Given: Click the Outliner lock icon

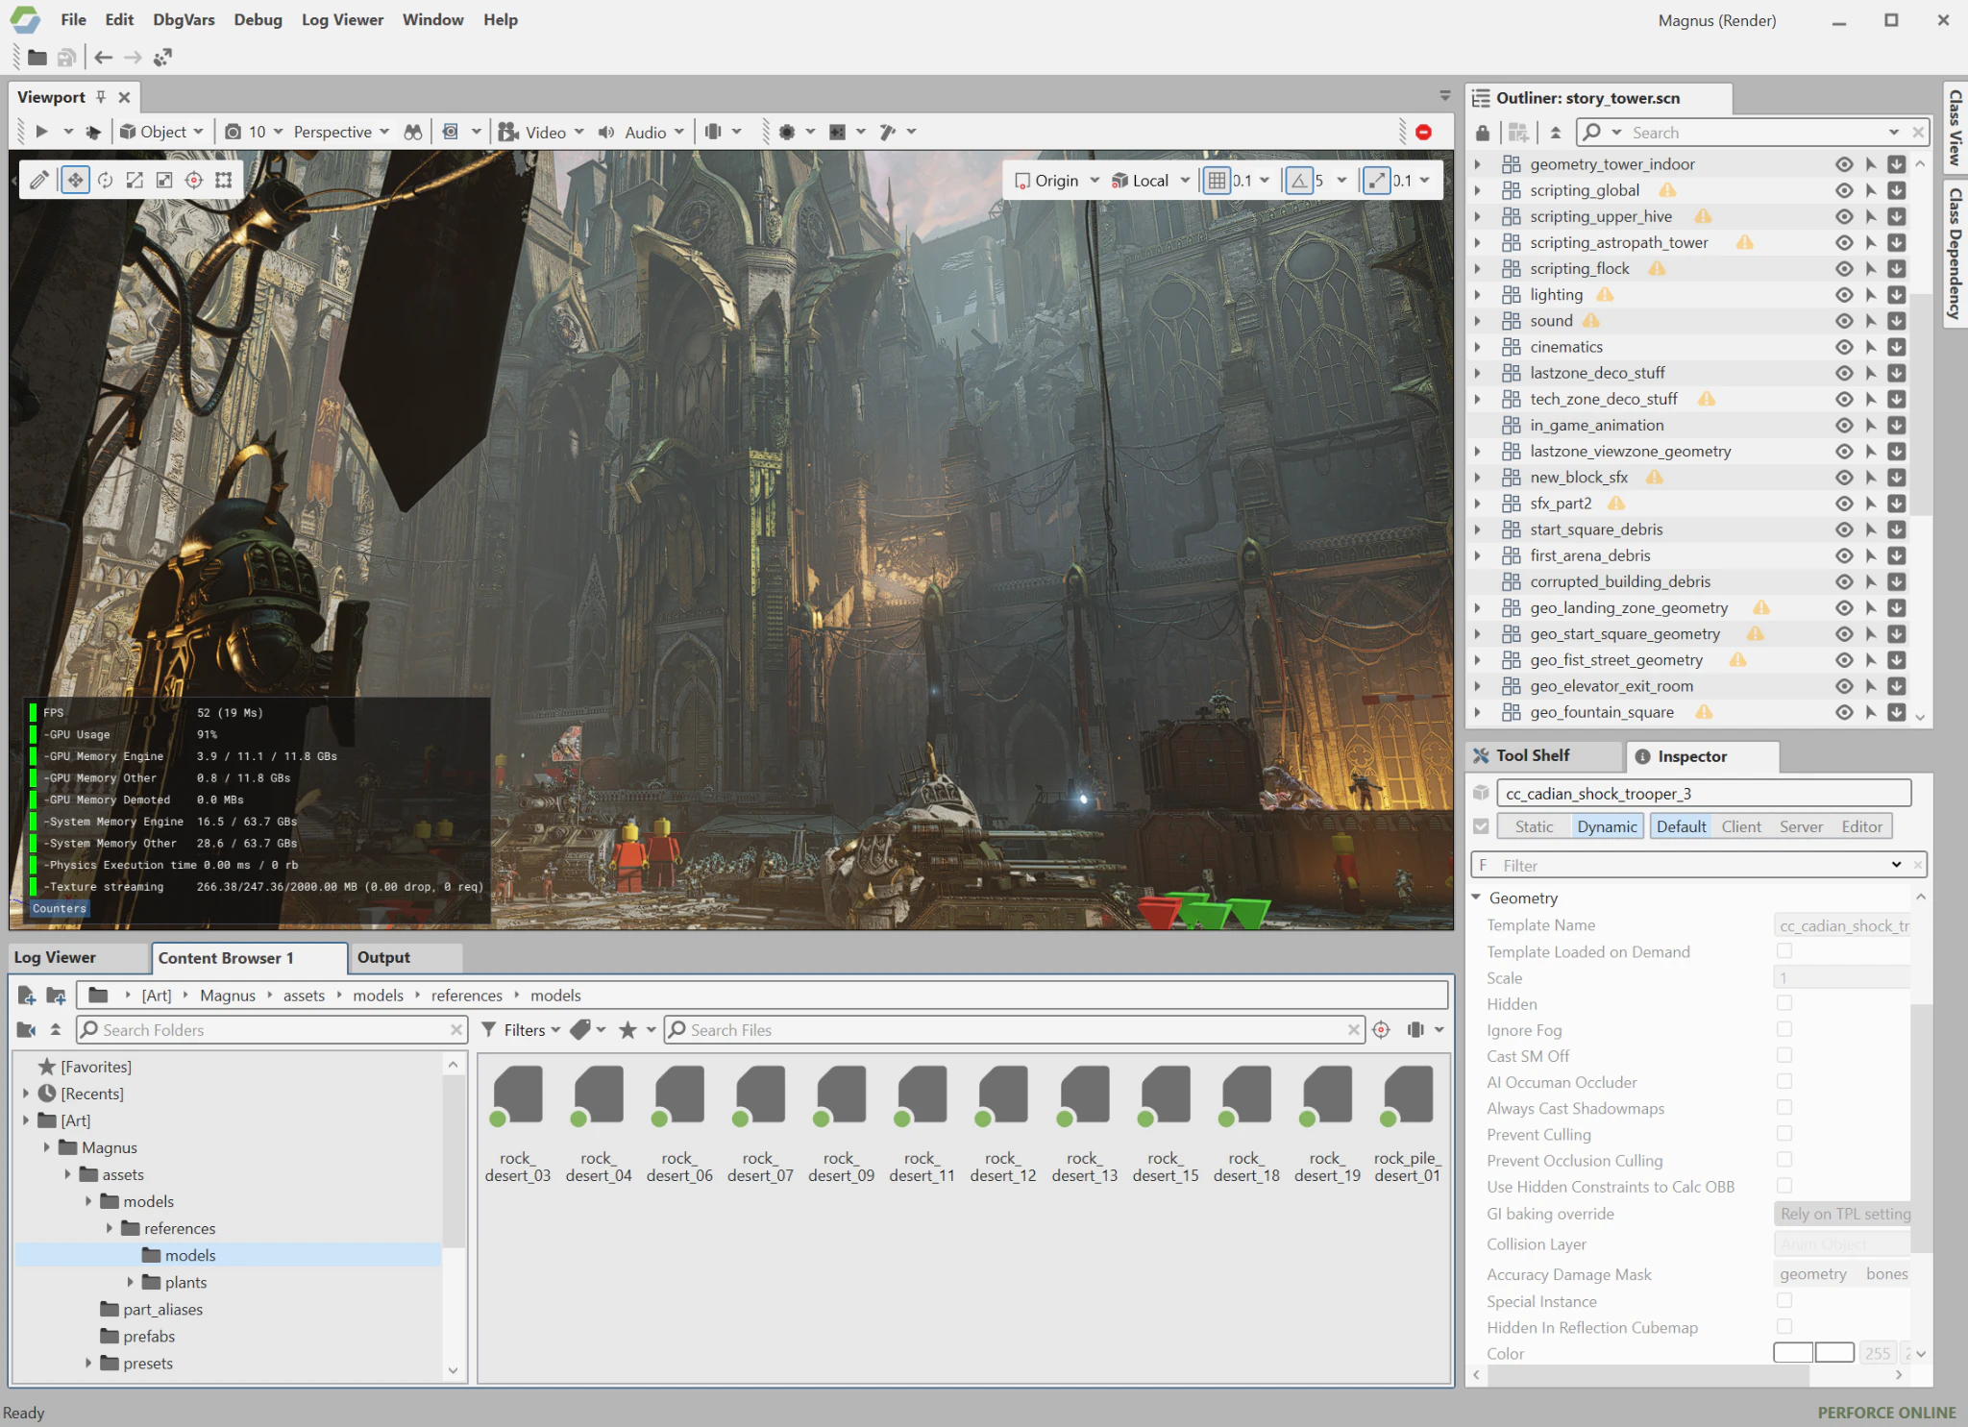Looking at the screenshot, I should coord(1482,133).
